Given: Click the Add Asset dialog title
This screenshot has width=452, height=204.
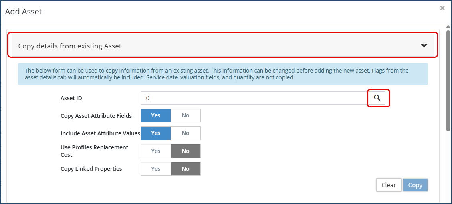Looking at the screenshot, I should coord(24,12).
